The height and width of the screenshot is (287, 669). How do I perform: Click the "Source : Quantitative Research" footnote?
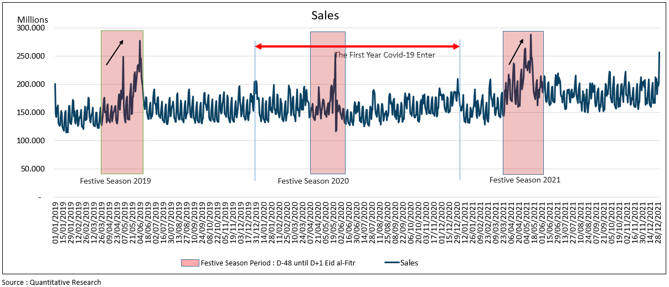52,282
